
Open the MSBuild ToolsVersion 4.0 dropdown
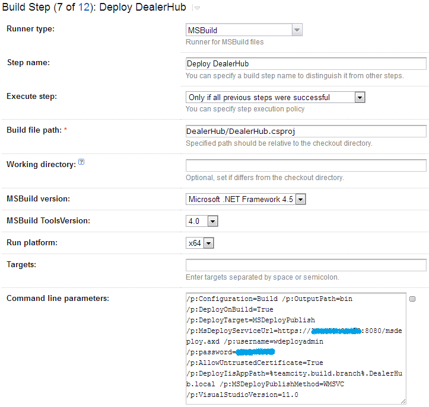pos(202,221)
